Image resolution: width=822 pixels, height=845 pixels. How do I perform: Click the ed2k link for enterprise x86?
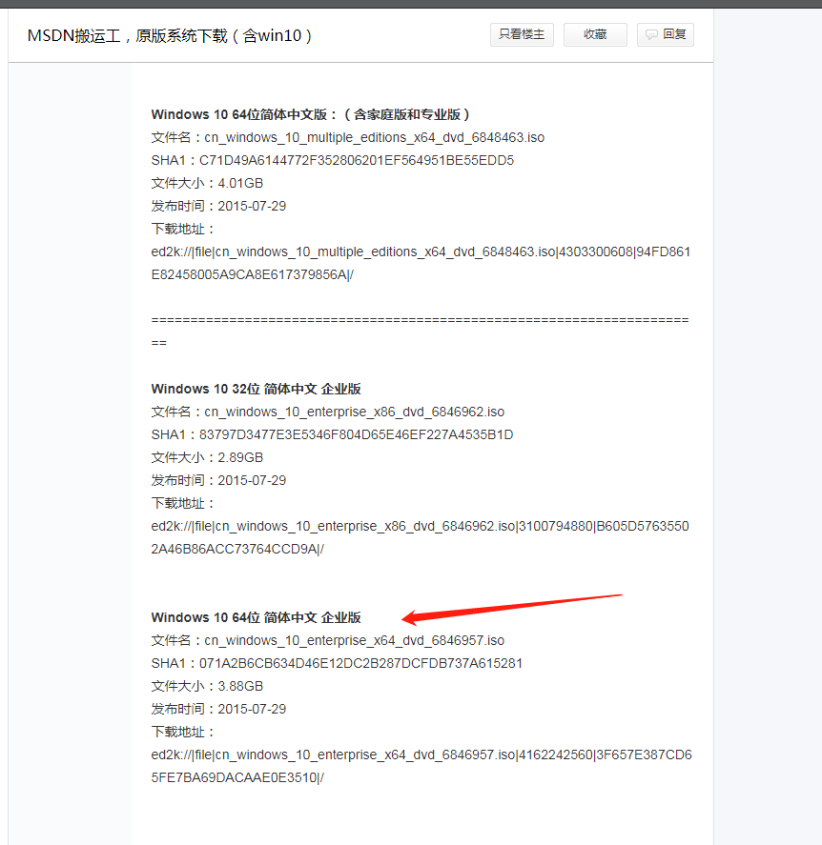[x=421, y=538]
